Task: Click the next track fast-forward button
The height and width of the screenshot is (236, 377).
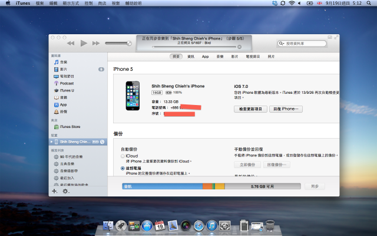Action: tap(96, 43)
